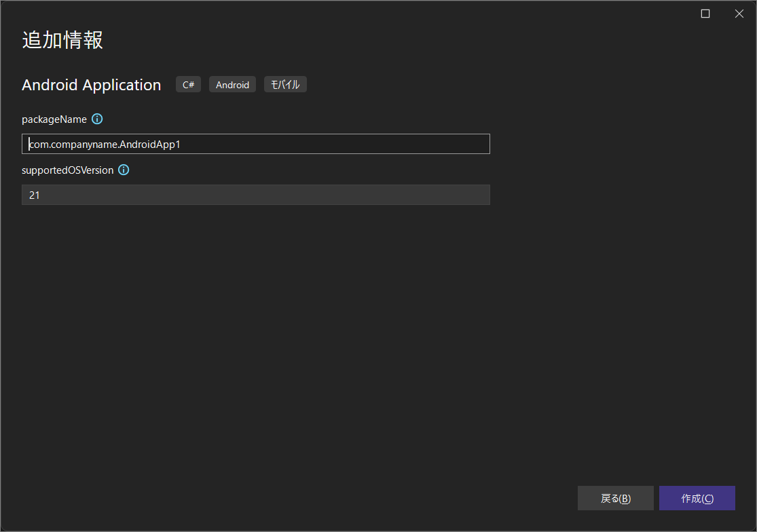Click the info circle beside supportedOSVersion

123,170
